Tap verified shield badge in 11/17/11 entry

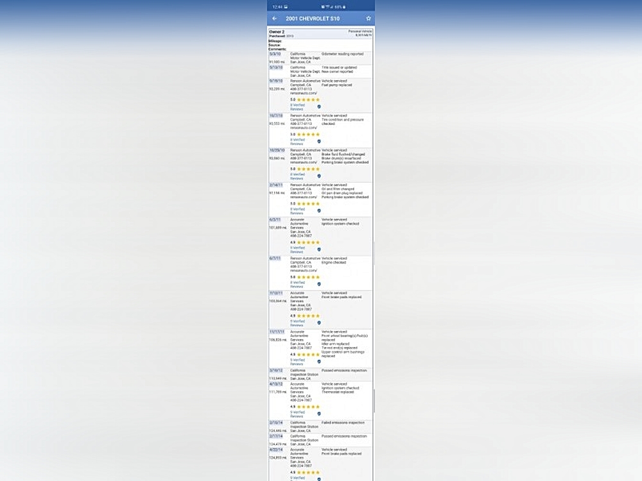point(319,361)
